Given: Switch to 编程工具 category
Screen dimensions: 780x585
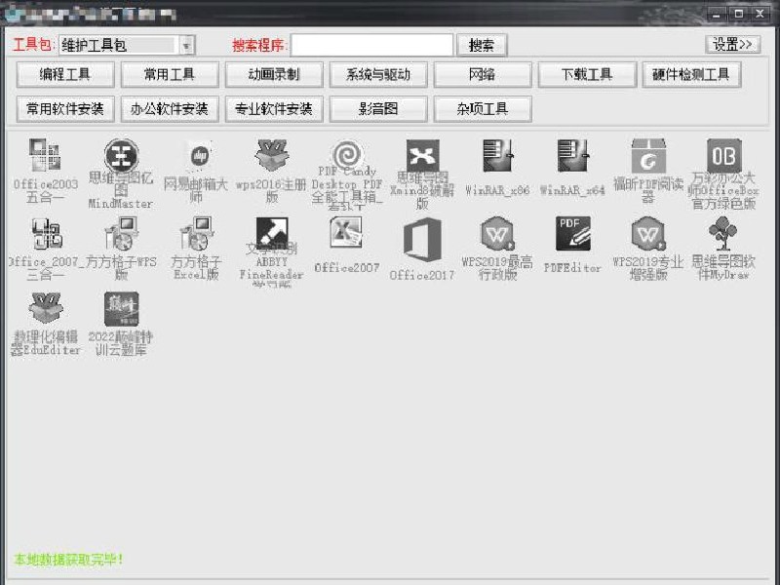Looking at the screenshot, I should click(x=65, y=75).
